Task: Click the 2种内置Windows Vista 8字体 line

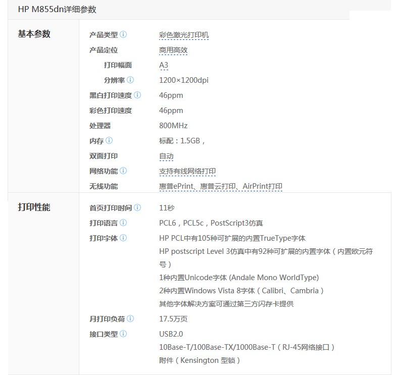Action: coord(241,291)
